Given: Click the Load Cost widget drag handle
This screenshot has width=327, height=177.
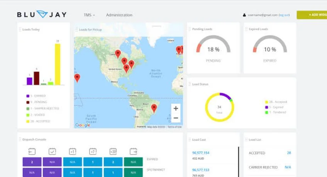Looking at the screenshot, I should pyautogui.click(x=190, y=140).
